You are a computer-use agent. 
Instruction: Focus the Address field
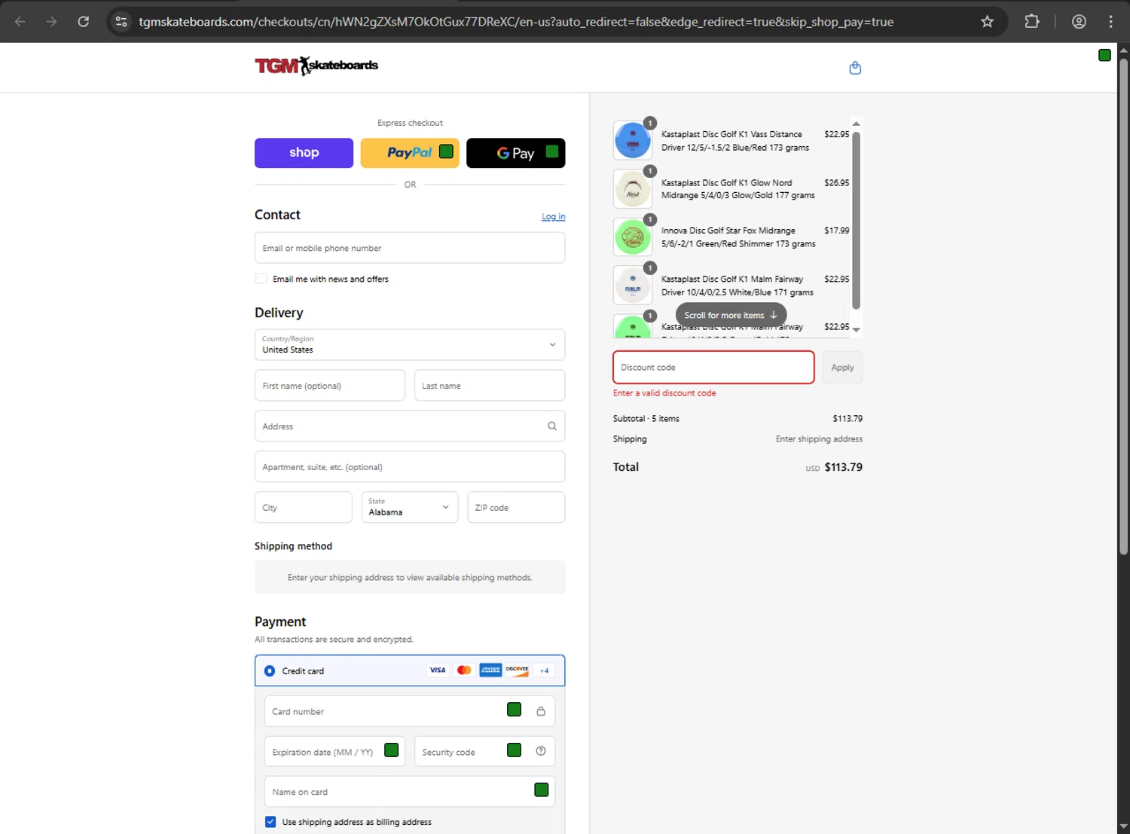point(410,426)
